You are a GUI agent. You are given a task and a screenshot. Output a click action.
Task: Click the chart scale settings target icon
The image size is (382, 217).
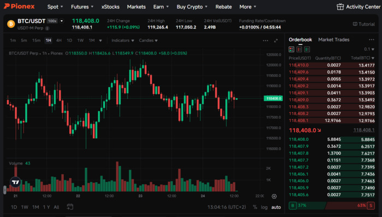pos(274,196)
